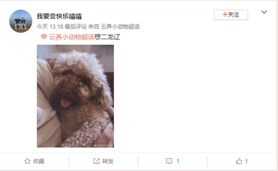This screenshot has height=171, width=278.
Task: Like the post with thumbs-up icon
Action: [239, 161]
